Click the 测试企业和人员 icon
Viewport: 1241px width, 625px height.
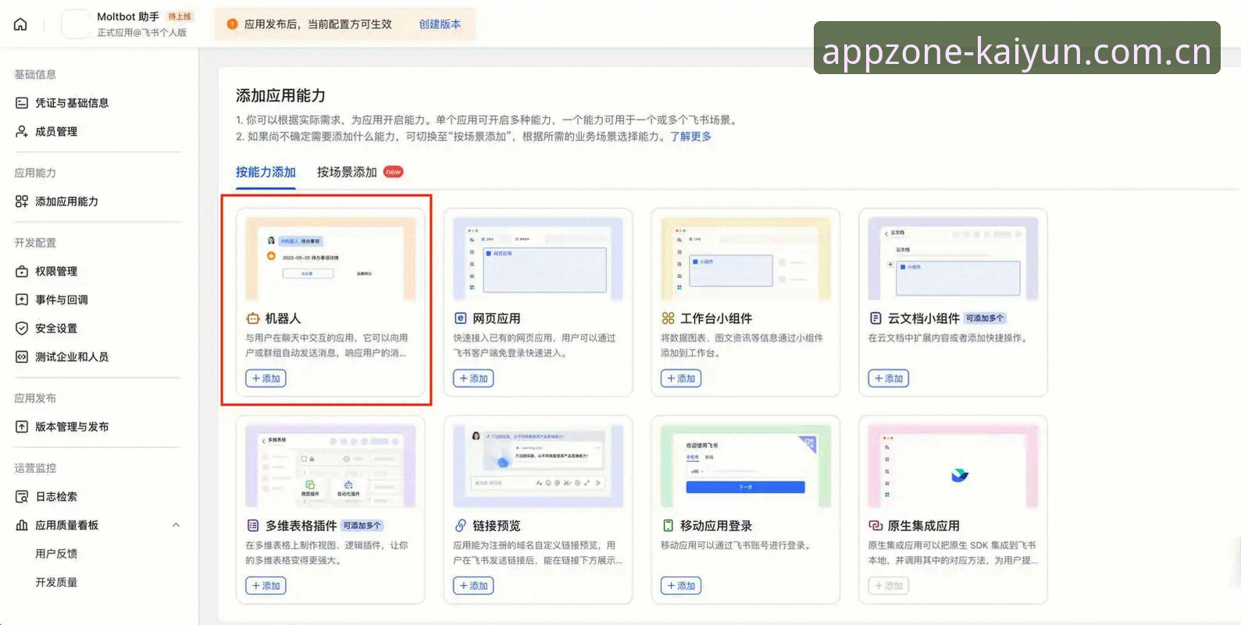coord(22,357)
